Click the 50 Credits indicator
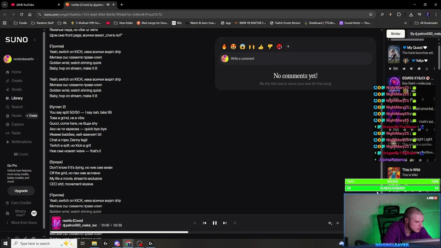441x248 pixels. coord(21,154)
